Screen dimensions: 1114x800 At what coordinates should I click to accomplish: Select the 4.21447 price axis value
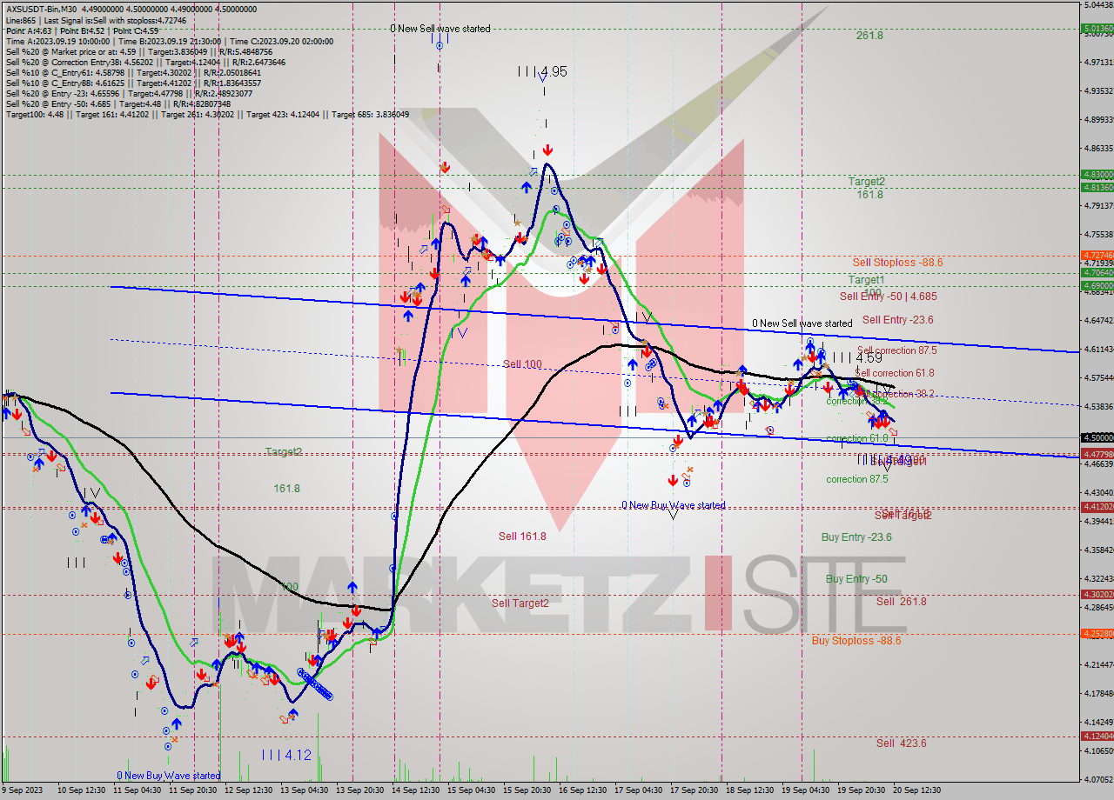click(x=1097, y=664)
